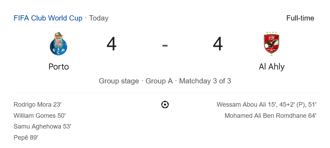Click the Full-time match status

click(x=300, y=18)
